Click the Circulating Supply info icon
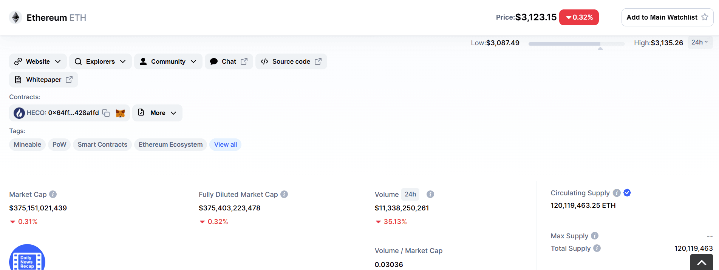 [x=617, y=193]
